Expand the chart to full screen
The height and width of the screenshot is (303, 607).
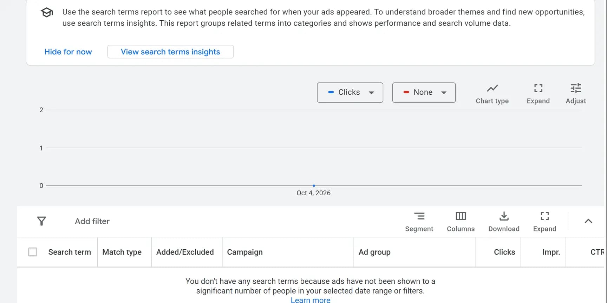538,94
